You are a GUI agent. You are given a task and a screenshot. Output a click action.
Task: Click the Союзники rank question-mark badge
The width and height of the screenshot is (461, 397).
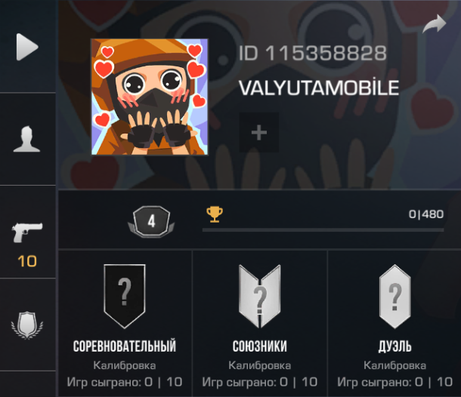260,297
